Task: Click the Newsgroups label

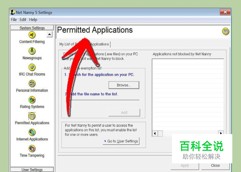Action: pos(32,58)
